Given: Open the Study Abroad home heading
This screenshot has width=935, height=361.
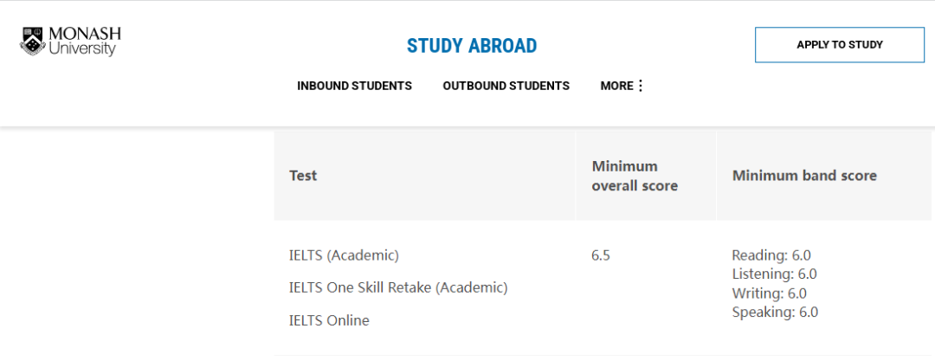Looking at the screenshot, I should click(472, 46).
